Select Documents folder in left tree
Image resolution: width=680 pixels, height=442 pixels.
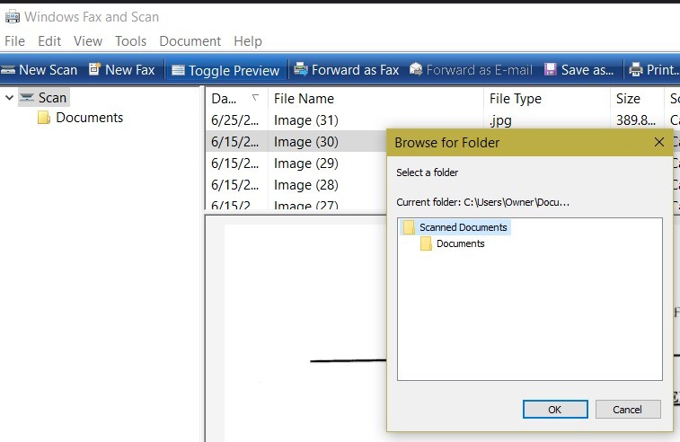89,117
